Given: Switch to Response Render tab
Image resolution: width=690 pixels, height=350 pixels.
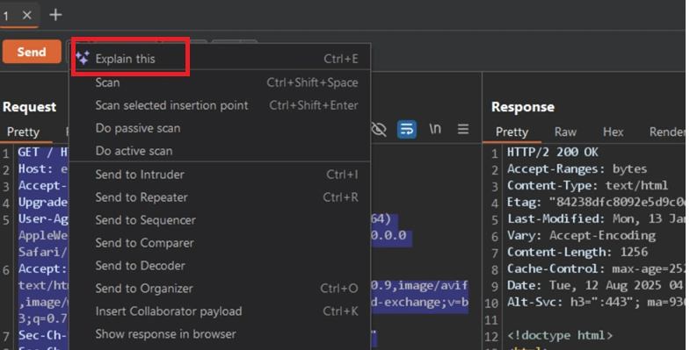Looking at the screenshot, I should (x=666, y=132).
